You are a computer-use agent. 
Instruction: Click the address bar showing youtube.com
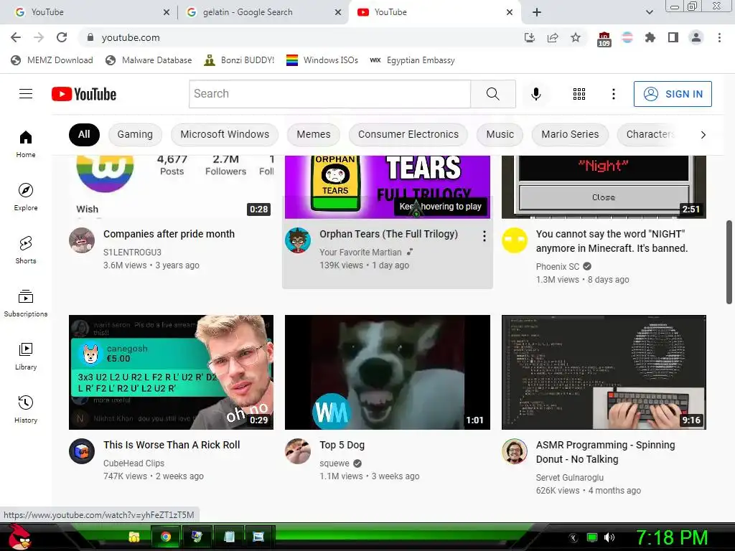[300, 37]
